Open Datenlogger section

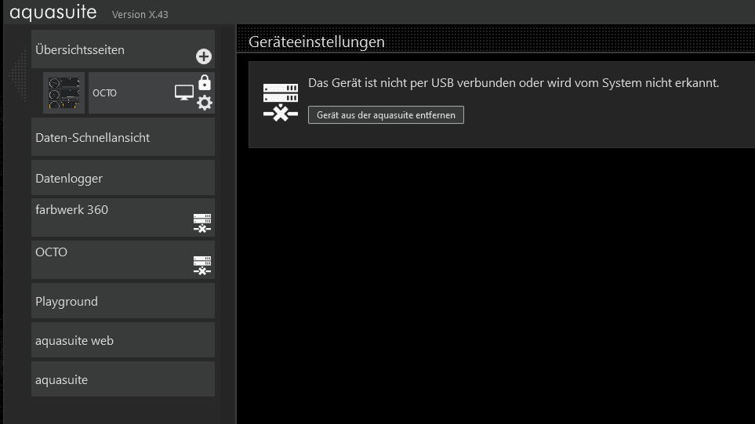[123, 178]
